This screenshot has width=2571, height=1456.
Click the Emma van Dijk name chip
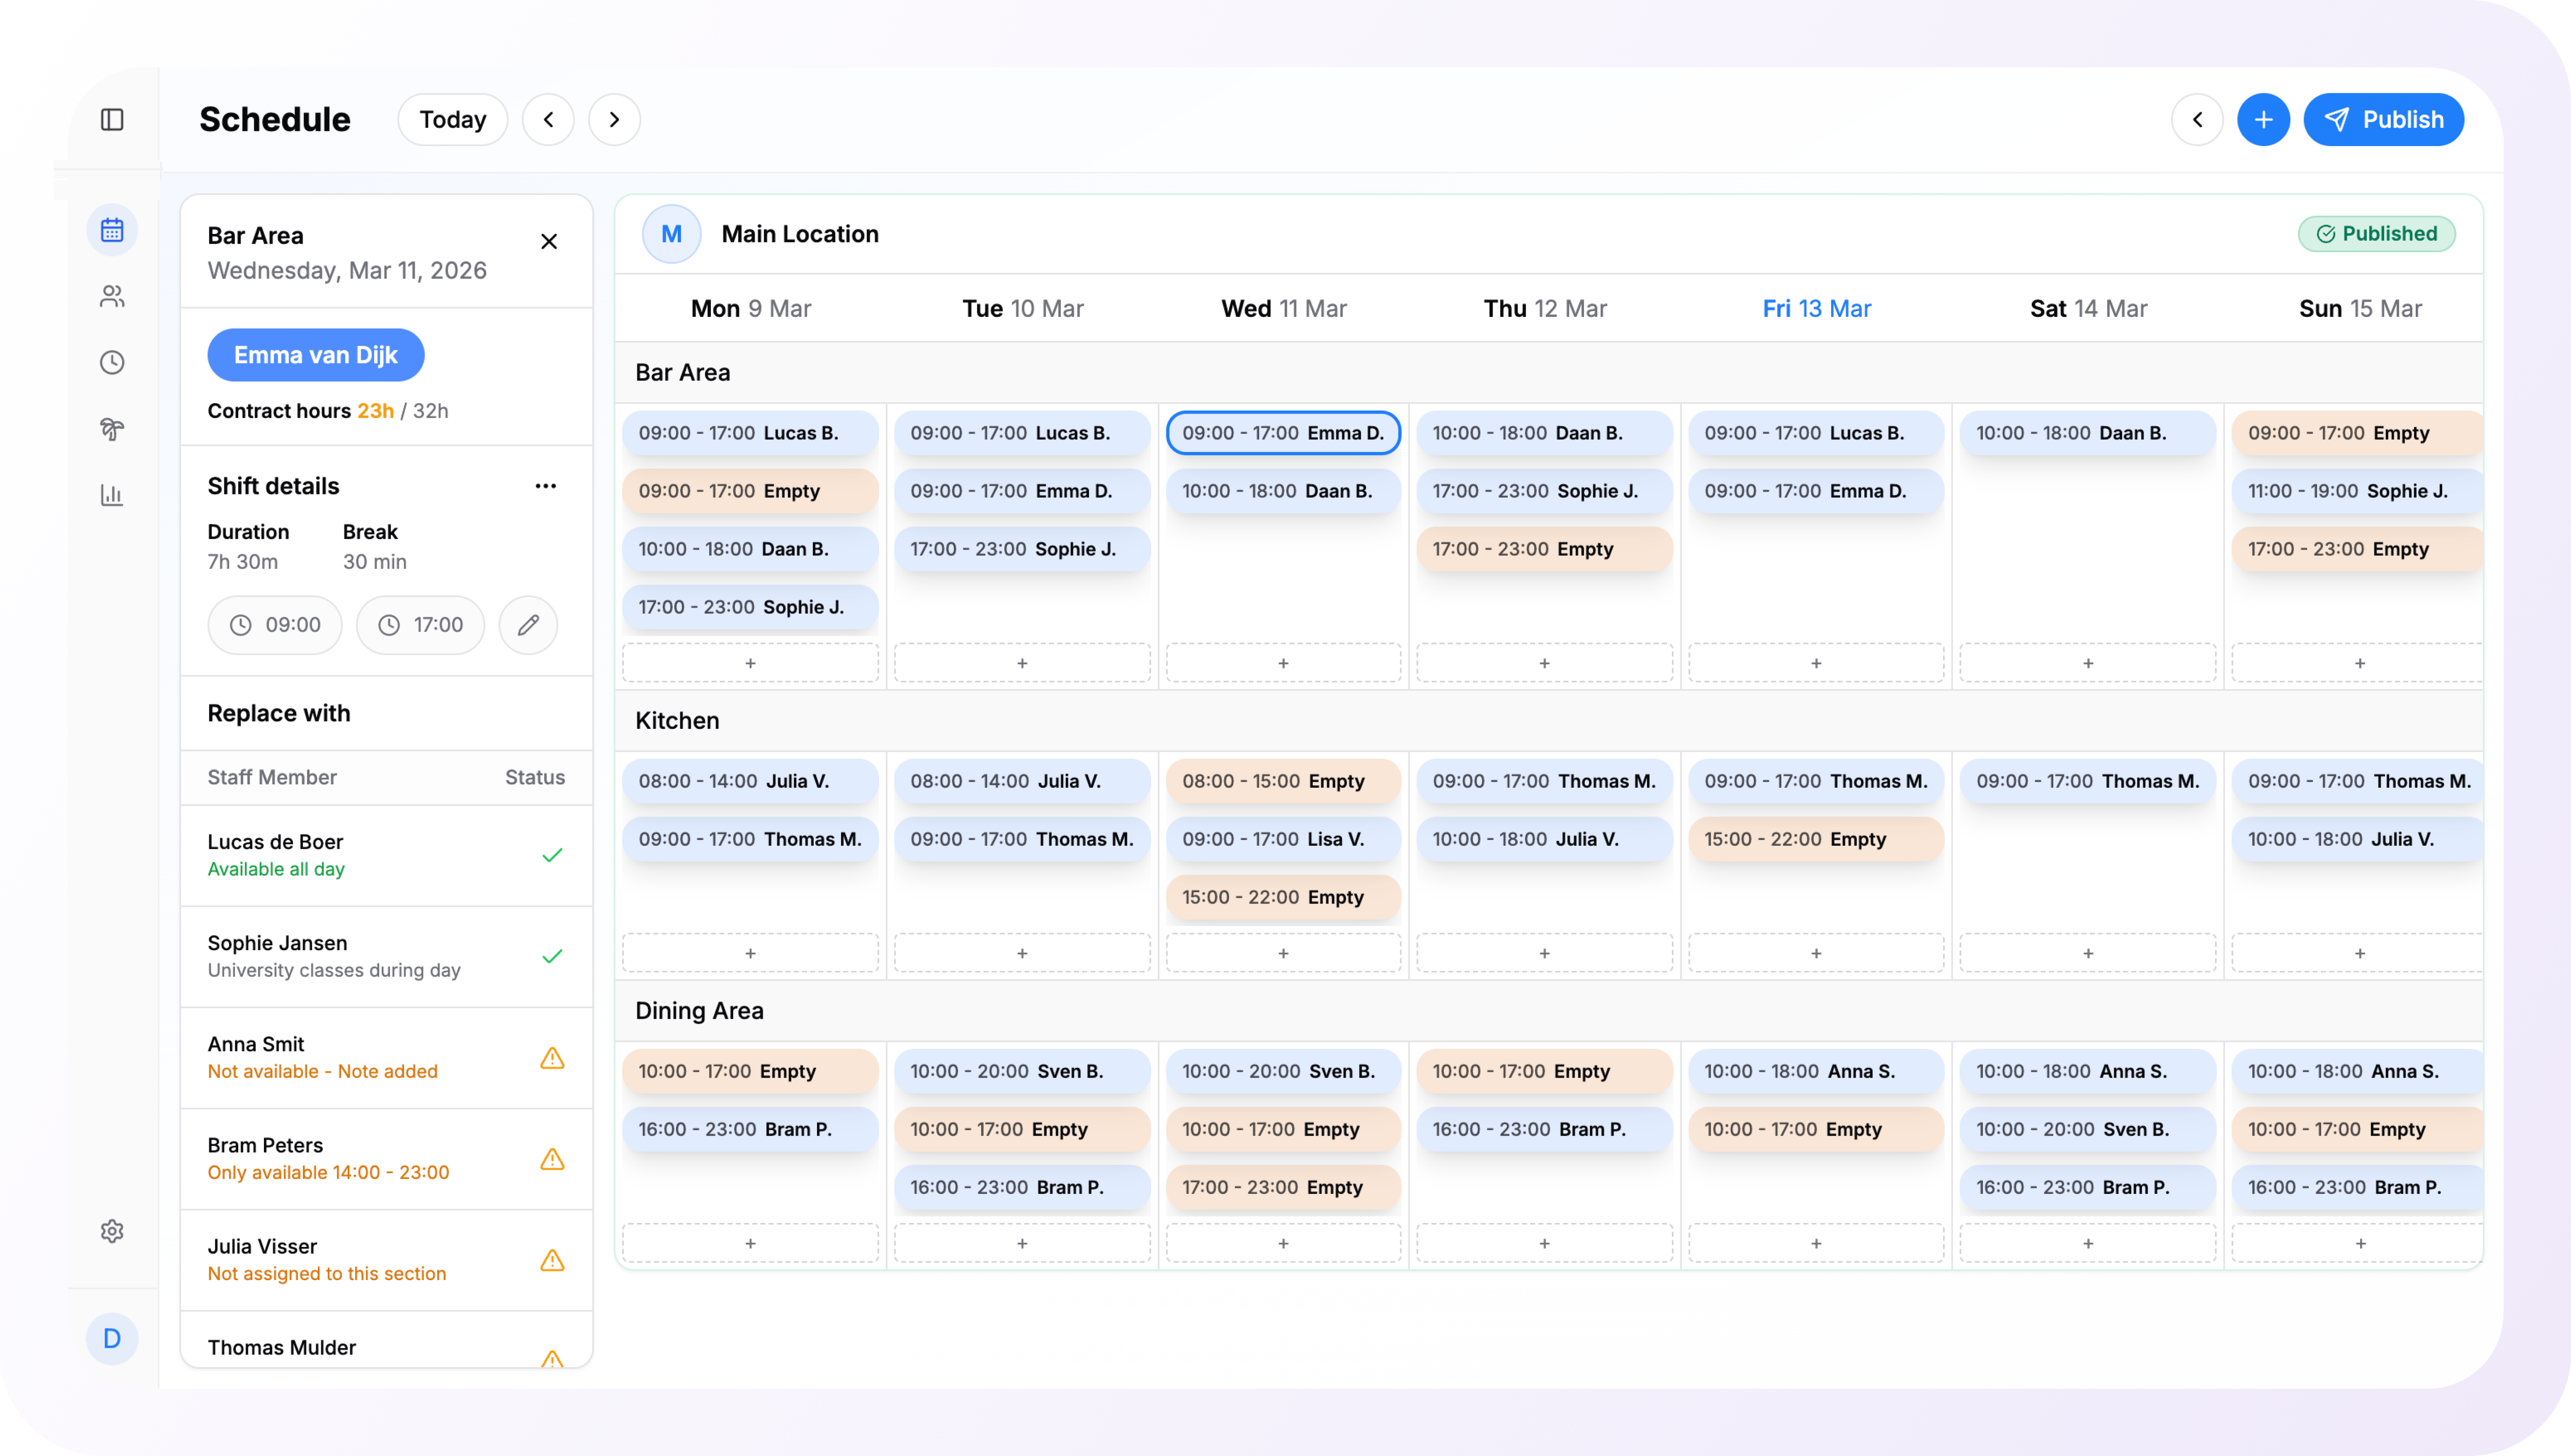pos(316,355)
